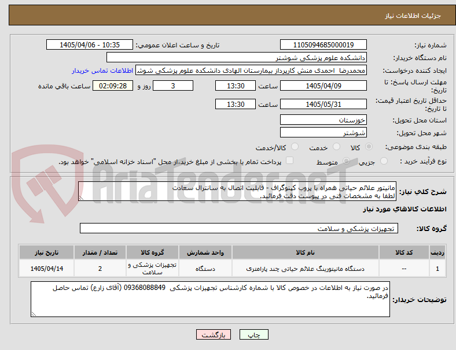This screenshot has width=456, height=350.
Task: Select the متوسط purchase type radio
Action: 347,161
